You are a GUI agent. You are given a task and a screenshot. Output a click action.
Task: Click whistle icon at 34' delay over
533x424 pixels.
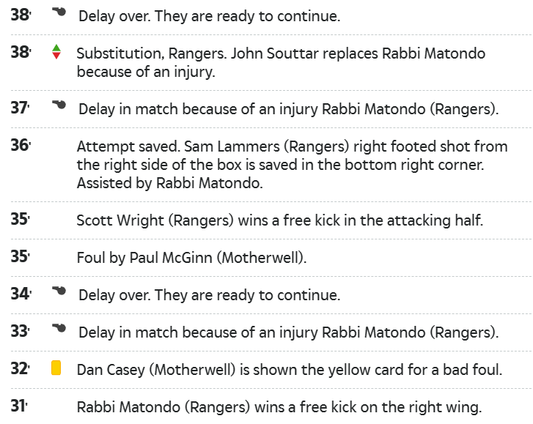point(59,291)
